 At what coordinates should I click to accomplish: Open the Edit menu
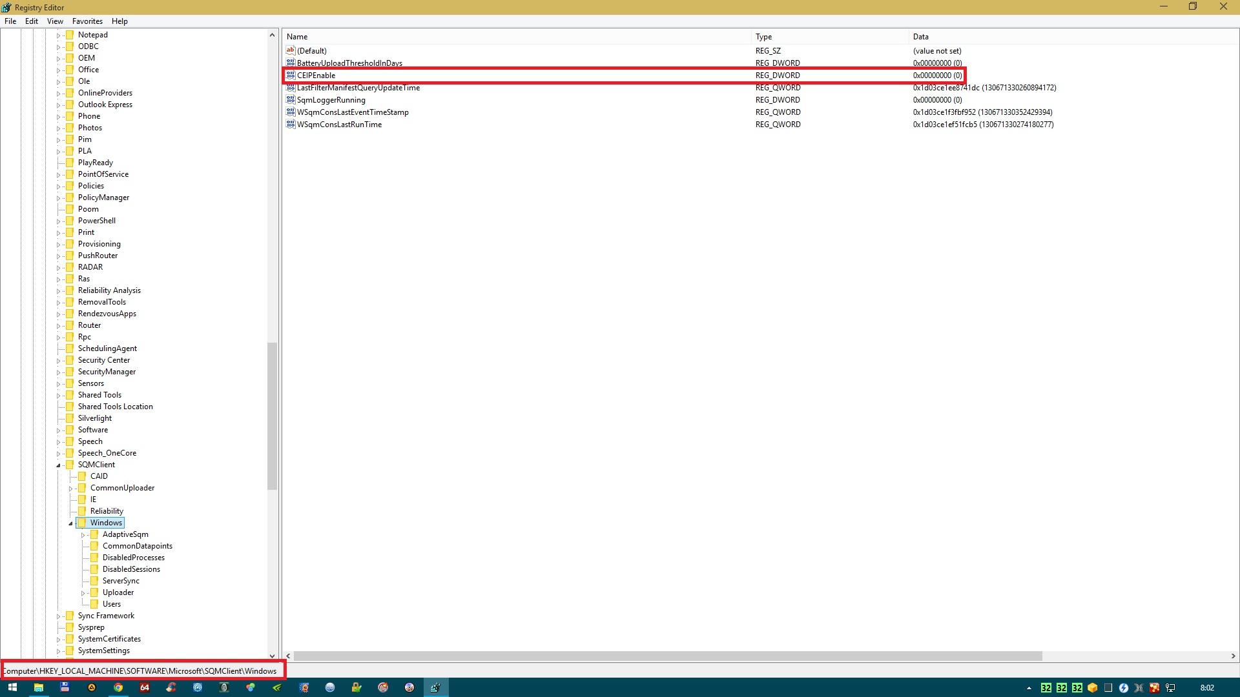tap(31, 21)
